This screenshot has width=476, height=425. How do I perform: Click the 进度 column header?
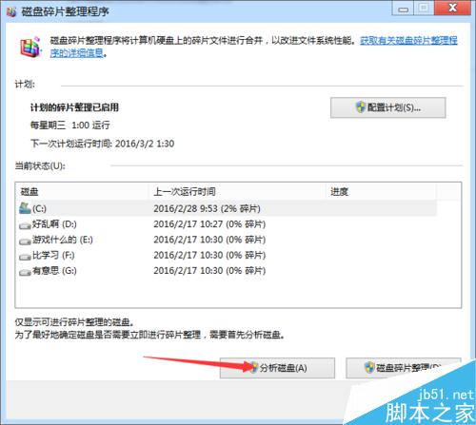pyautogui.click(x=381, y=192)
